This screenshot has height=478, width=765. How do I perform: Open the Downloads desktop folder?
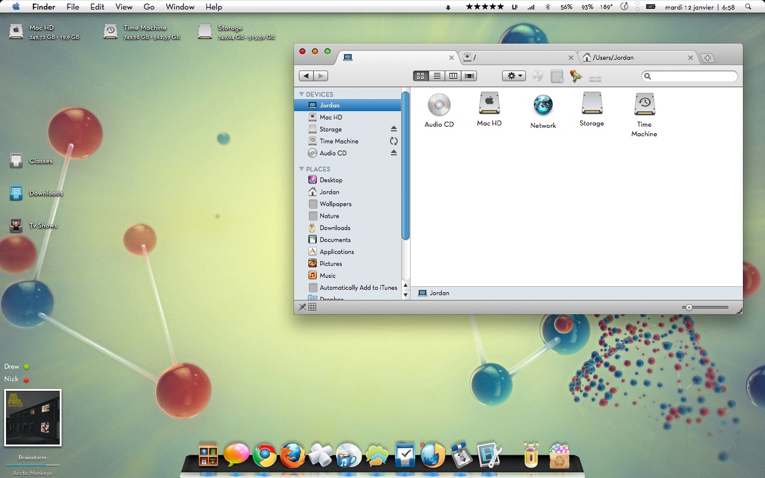pyautogui.click(x=16, y=193)
